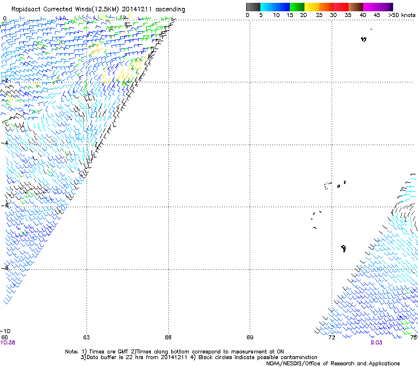This screenshot has height=367, width=418.
Task: Click the NOAA/NESDIS Office of Research credit line
Action: tap(333, 364)
